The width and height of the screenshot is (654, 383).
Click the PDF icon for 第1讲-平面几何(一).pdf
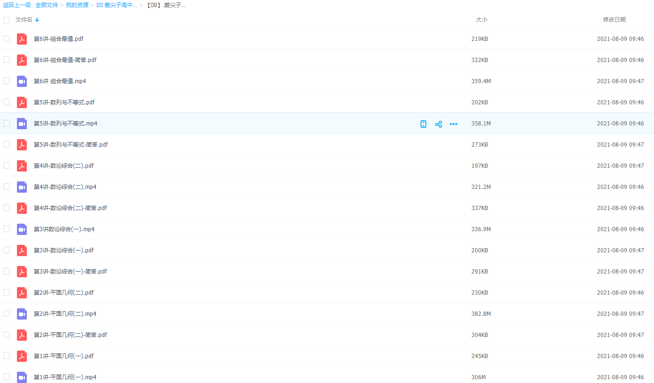pyautogui.click(x=22, y=356)
